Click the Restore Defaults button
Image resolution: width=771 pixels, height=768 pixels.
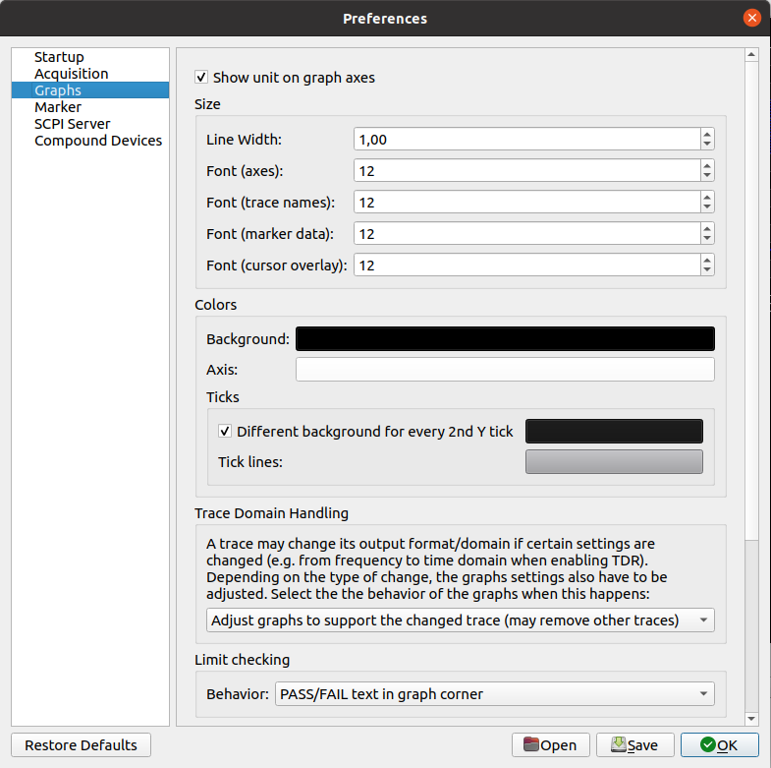pyautogui.click(x=81, y=744)
